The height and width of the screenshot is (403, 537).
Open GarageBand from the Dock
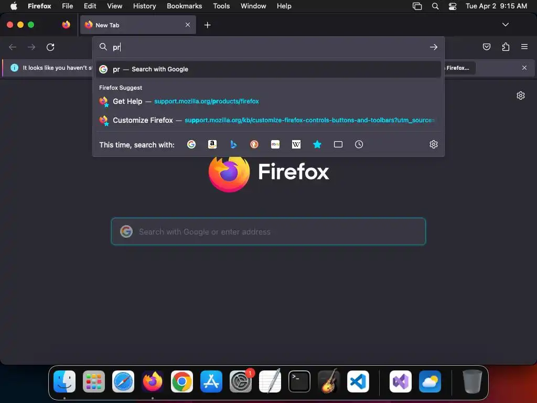click(x=329, y=381)
